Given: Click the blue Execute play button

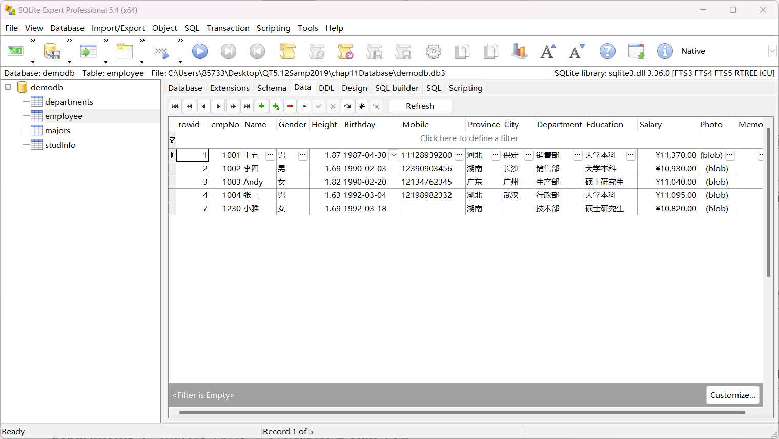Looking at the screenshot, I should 200,51.
